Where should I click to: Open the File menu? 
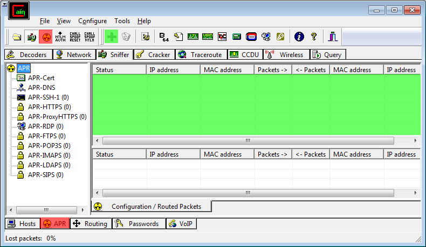(45, 21)
